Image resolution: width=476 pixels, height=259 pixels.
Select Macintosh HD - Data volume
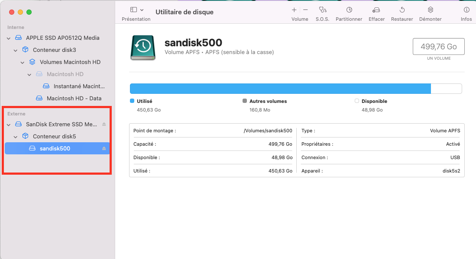tap(74, 99)
